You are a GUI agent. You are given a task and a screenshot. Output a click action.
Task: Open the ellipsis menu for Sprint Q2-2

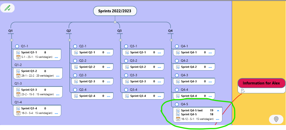[108, 67]
